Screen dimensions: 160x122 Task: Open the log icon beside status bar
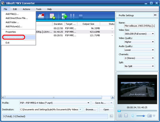[x=111, y=116]
